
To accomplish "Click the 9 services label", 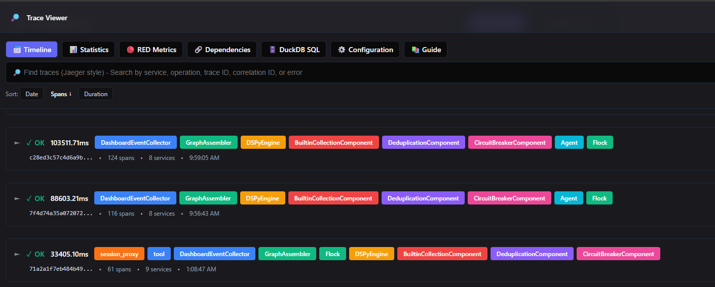I will pyautogui.click(x=159, y=269).
